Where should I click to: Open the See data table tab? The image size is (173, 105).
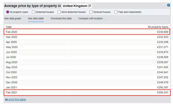[x=36, y=19]
